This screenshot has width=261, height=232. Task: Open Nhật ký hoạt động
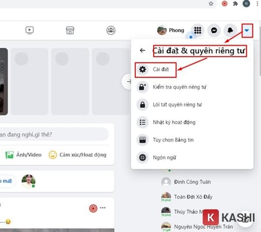193,122
